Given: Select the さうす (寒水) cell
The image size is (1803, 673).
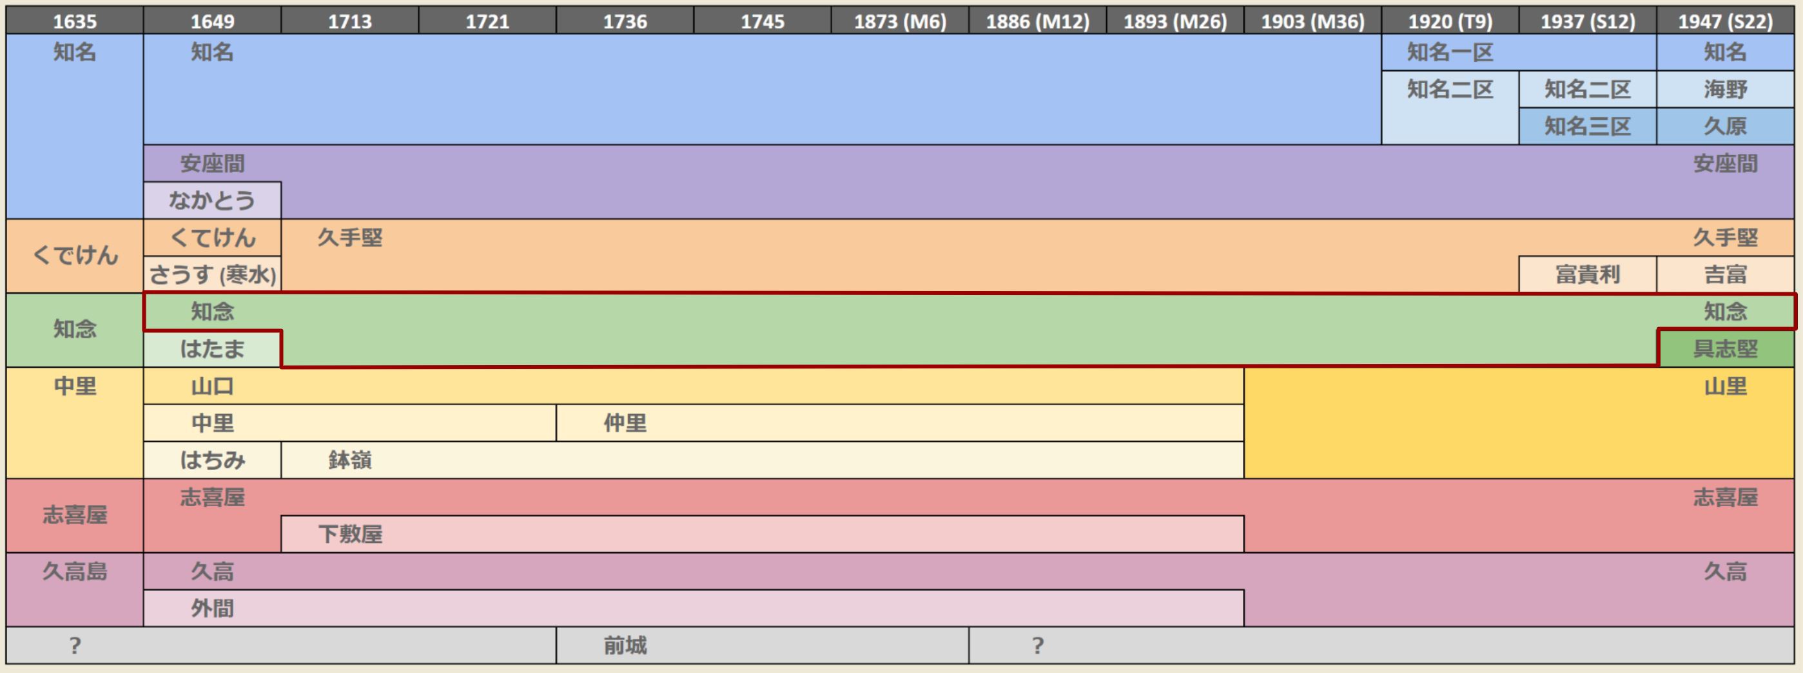Looking at the screenshot, I should (x=212, y=274).
